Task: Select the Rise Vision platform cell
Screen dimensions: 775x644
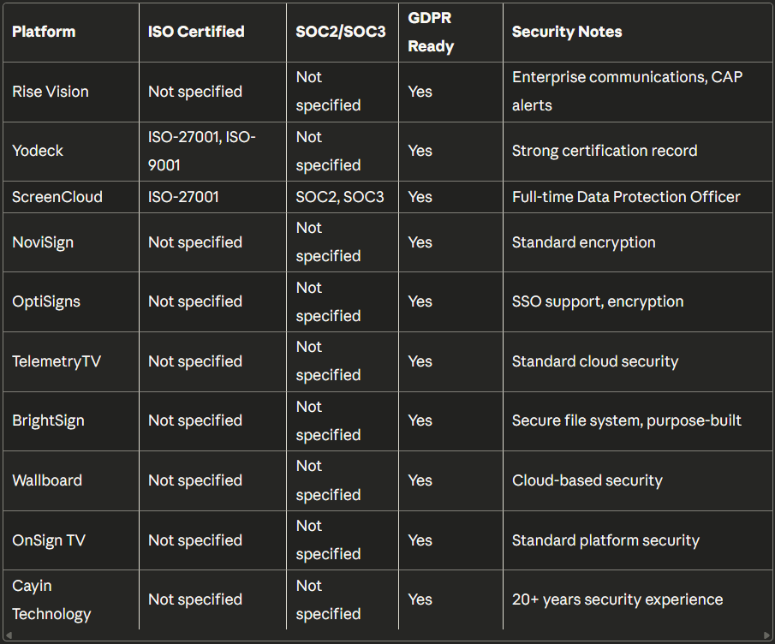Action: (x=51, y=92)
